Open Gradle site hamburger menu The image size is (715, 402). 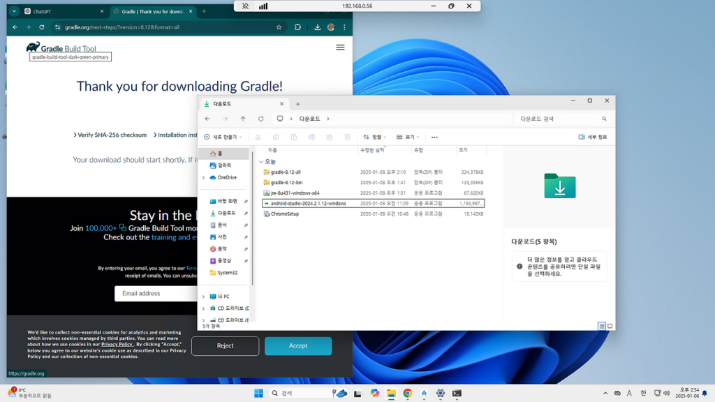(340, 47)
